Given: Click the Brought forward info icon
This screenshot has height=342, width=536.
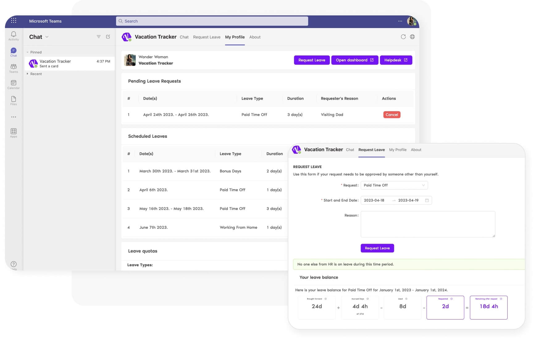Looking at the screenshot, I should click(325, 299).
